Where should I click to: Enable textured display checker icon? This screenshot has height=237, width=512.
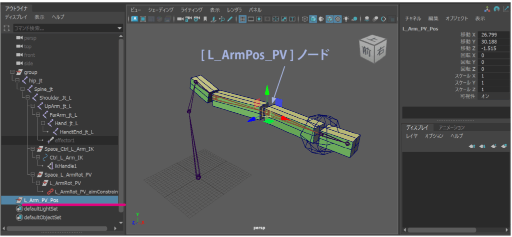[338, 19]
